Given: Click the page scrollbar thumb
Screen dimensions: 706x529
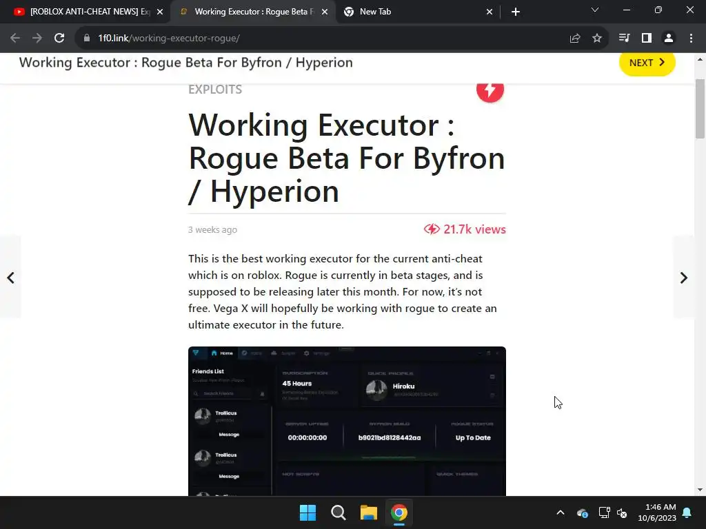Looking at the screenshot, I should coord(700,109).
